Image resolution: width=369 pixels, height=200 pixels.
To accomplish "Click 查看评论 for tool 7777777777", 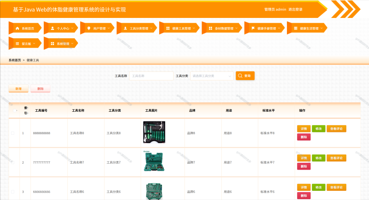I will pos(336,158).
